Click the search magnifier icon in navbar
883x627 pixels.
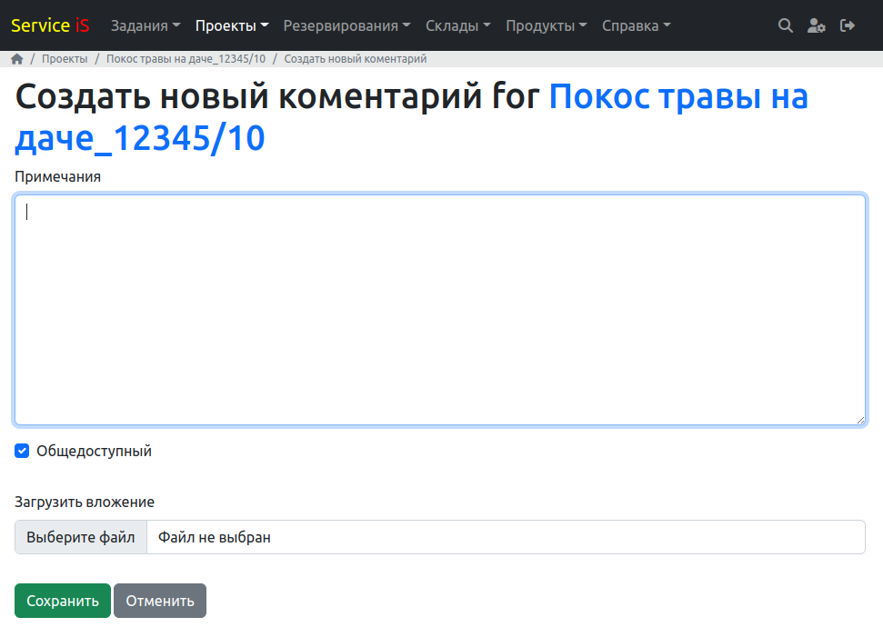(786, 25)
